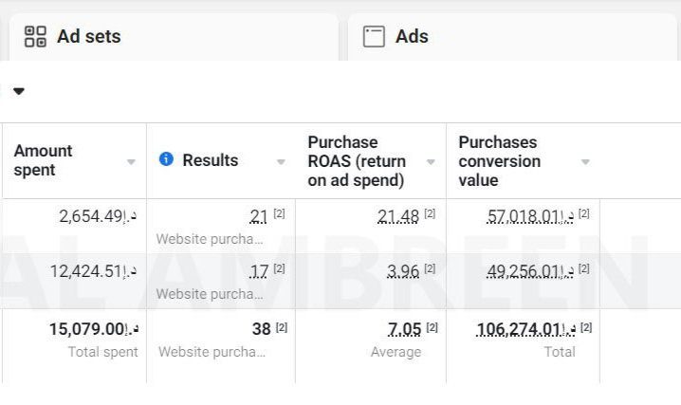
Task: Click footnote [2] next to 21.48 ROAS
Action: (431, 214)
